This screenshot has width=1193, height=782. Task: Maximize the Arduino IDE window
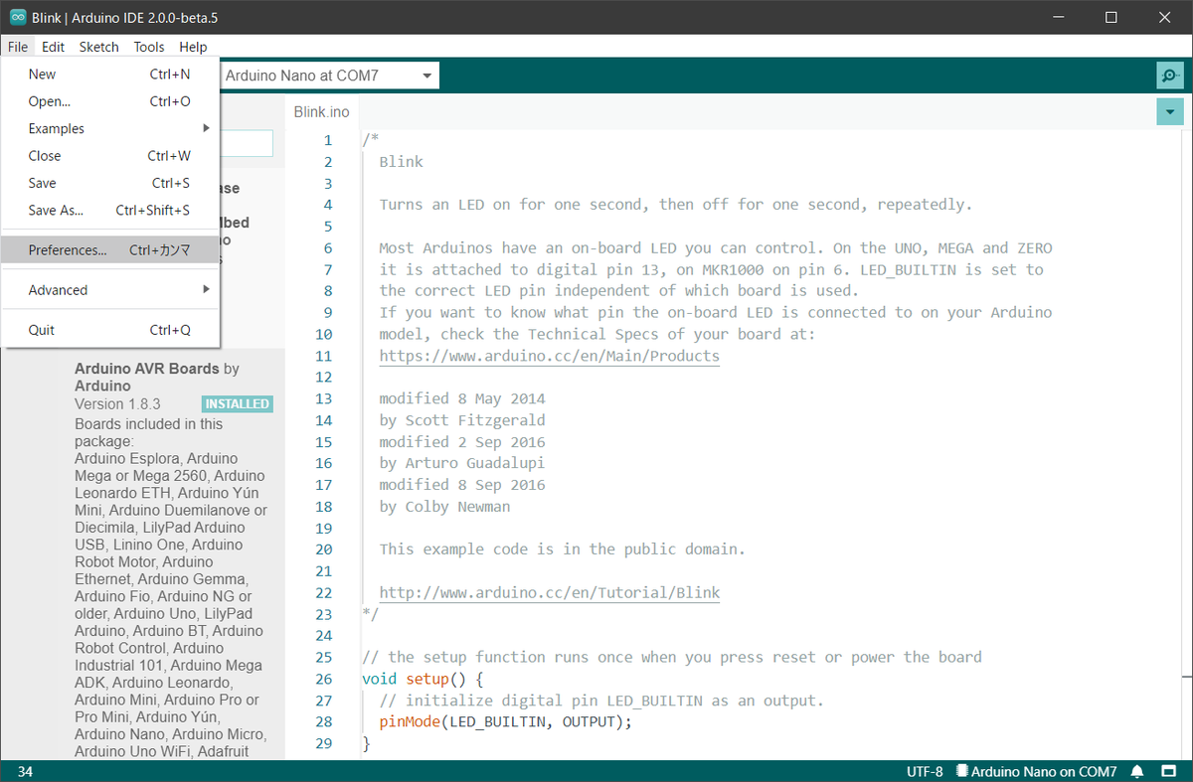tap(1111, 17)
